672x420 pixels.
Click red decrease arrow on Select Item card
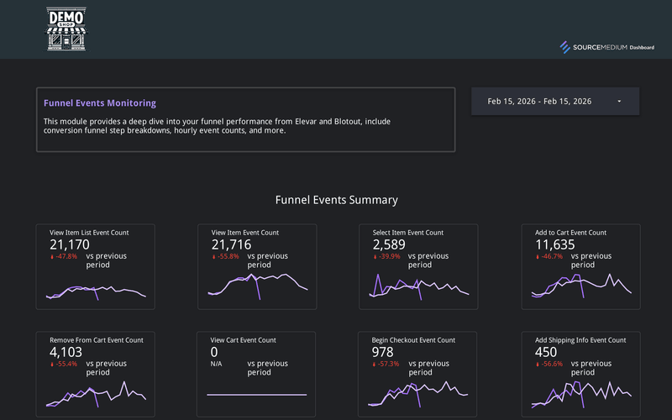(x=375, y=257)
